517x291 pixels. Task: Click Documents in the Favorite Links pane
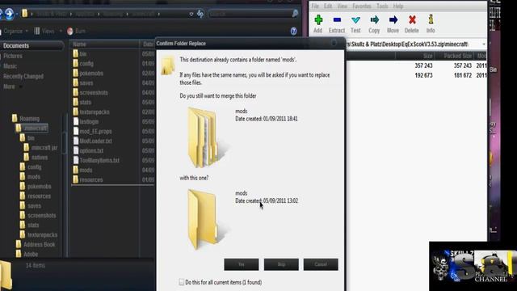click(16, 45)
